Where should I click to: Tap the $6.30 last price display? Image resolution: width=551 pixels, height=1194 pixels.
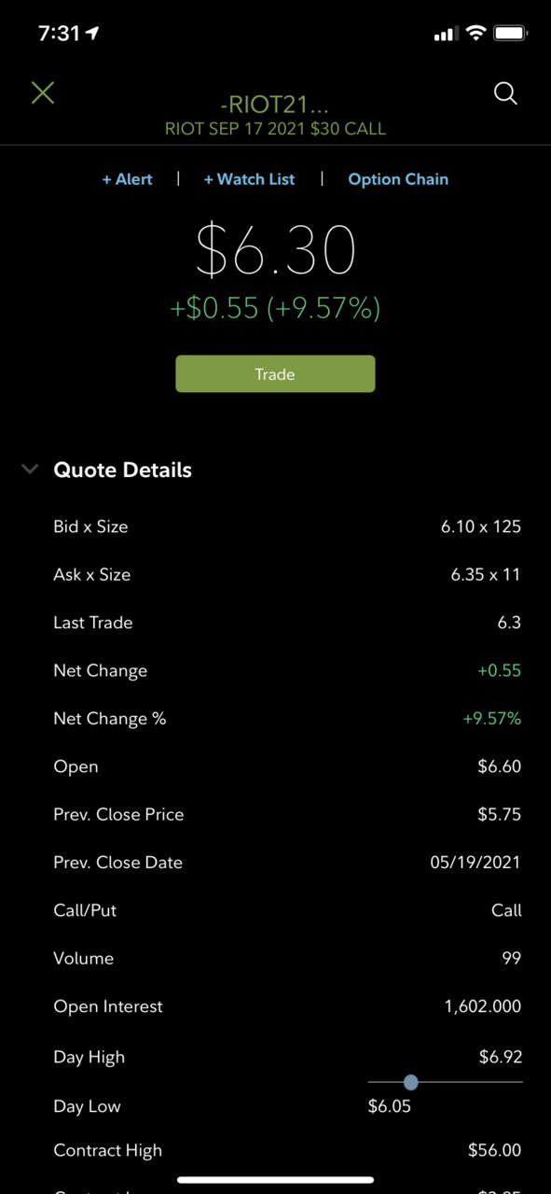pyautogui.click(x=276, y=251)
